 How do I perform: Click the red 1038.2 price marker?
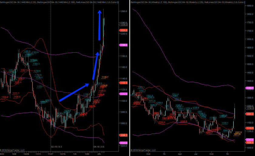click(124, 135)
